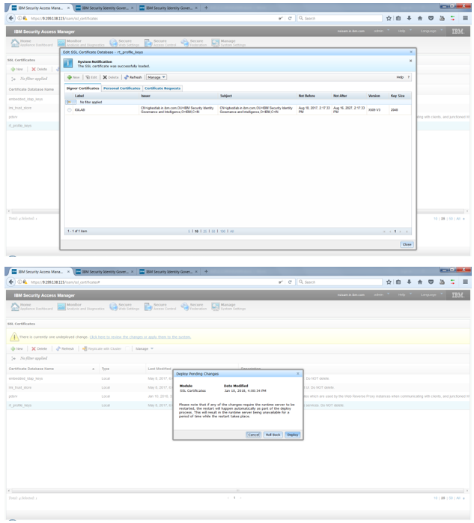Open the Help dropdown in the upper header
Viewport: 474px width, 523px height.
404,31
